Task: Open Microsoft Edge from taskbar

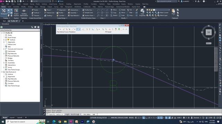Action: [x=54, y=122]
